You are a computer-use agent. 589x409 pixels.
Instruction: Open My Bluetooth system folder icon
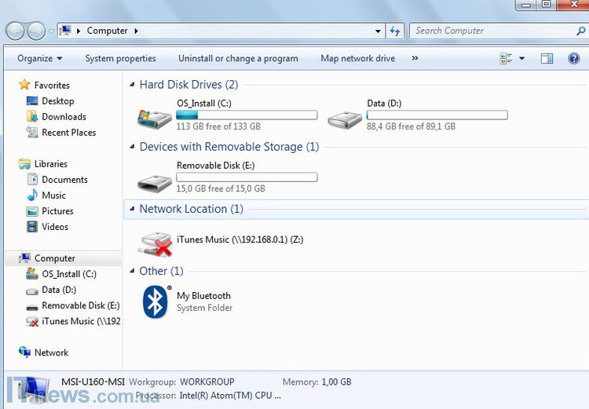(x=155, y=301)
